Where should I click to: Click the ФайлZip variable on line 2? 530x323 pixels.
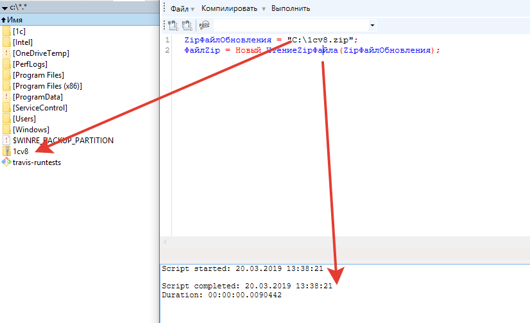202,50
